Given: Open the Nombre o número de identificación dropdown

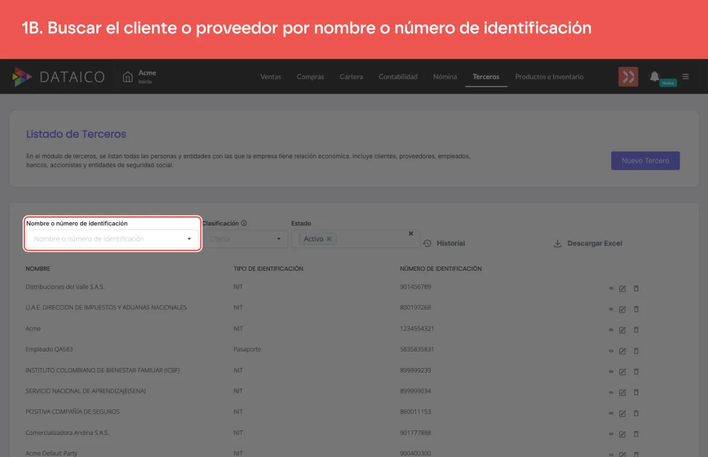Looking at the screenshot, I should [x=112, y=239].
